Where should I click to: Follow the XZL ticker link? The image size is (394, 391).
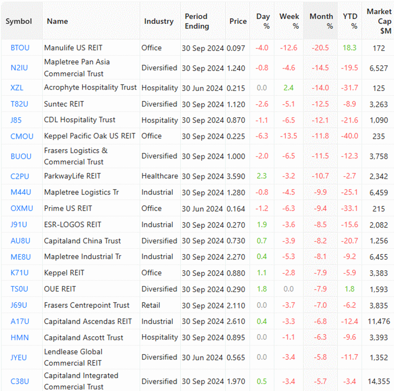(x=17, y=88)
